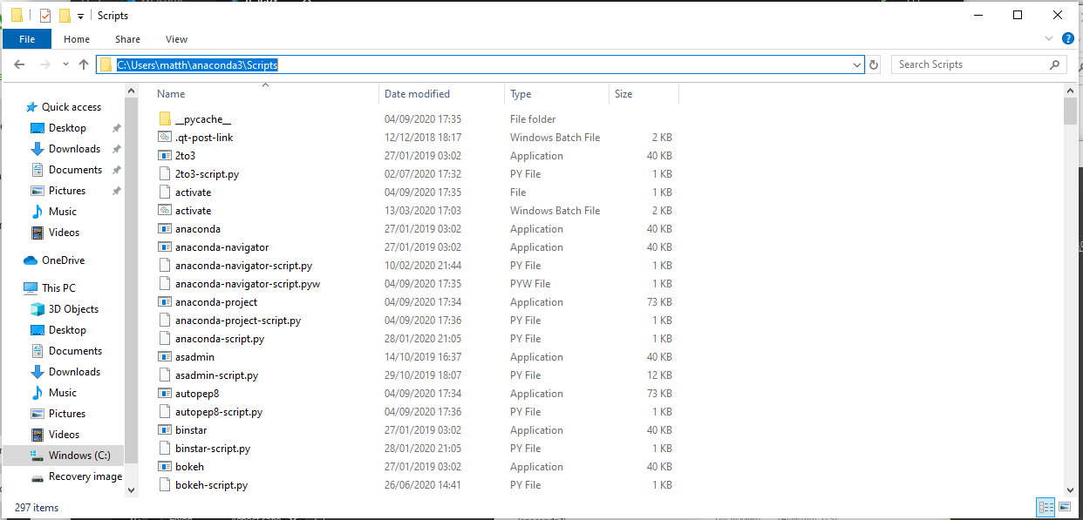Click the bokeh application icon

(166, 467)
